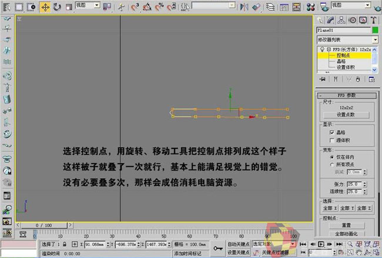Select the 所有顶点 (All Vertices) radio button
This screenshot has height=258, width=382.
click(333, 165)
